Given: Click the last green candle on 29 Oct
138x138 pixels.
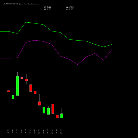Looking at the screenshot, I should point(62,116).
